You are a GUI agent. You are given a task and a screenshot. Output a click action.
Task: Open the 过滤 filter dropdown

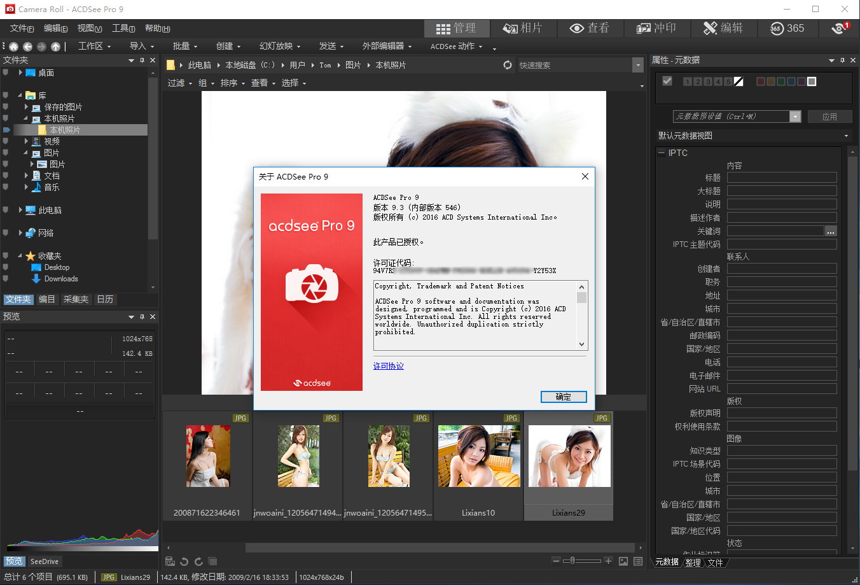coord(180,83)
